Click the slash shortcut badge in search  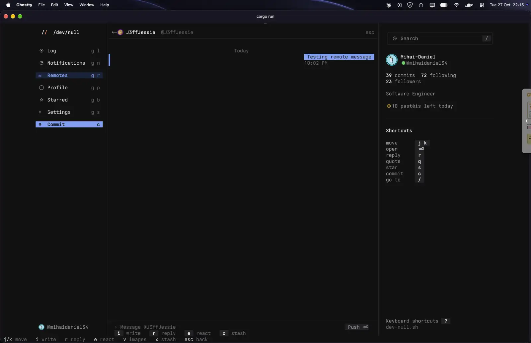tap(487, 38)
